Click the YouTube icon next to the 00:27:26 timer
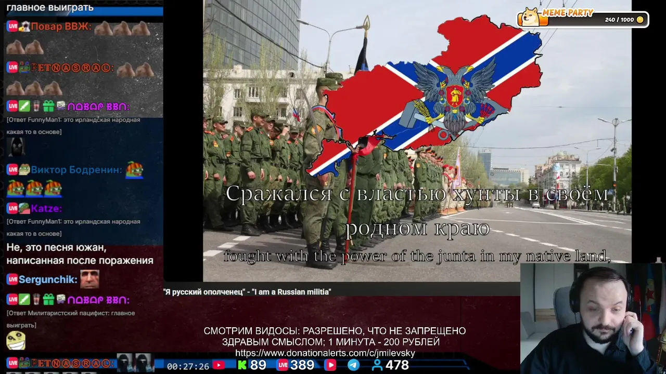Image resolution: width=666 pixels, height=374 pixels. click(219, 365)
